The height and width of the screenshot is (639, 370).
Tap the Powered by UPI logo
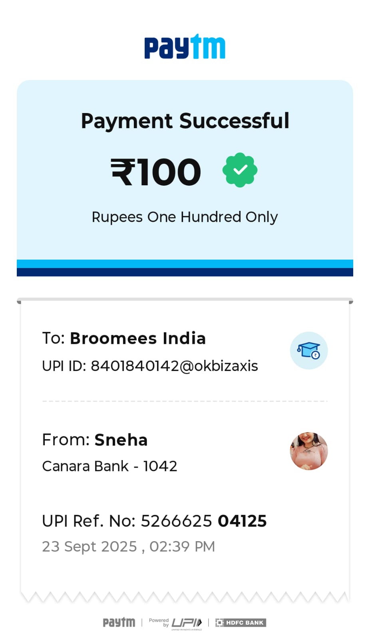175,623
